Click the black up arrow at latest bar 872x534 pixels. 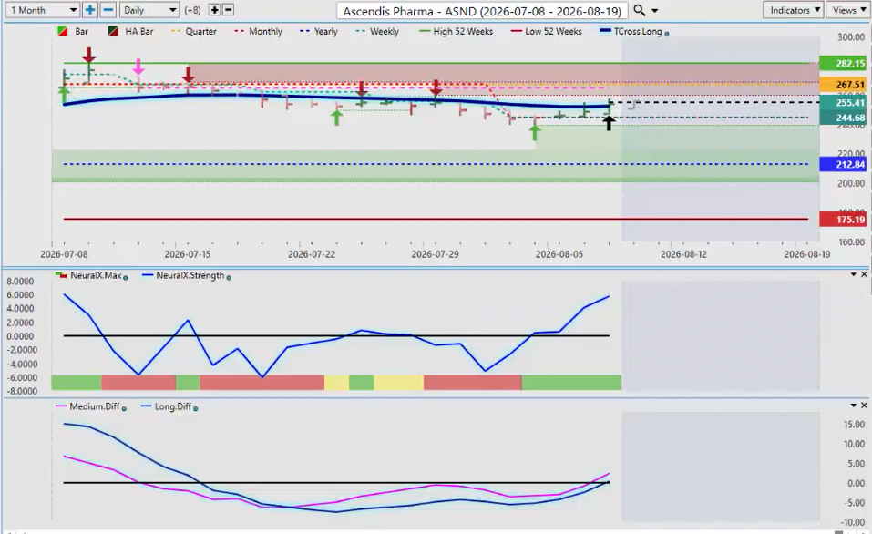pyautogui.click(x=609, y=124)
